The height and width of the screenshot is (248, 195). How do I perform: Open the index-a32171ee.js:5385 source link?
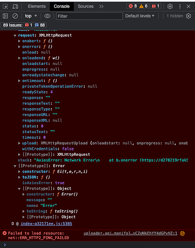tap(46, 224)
